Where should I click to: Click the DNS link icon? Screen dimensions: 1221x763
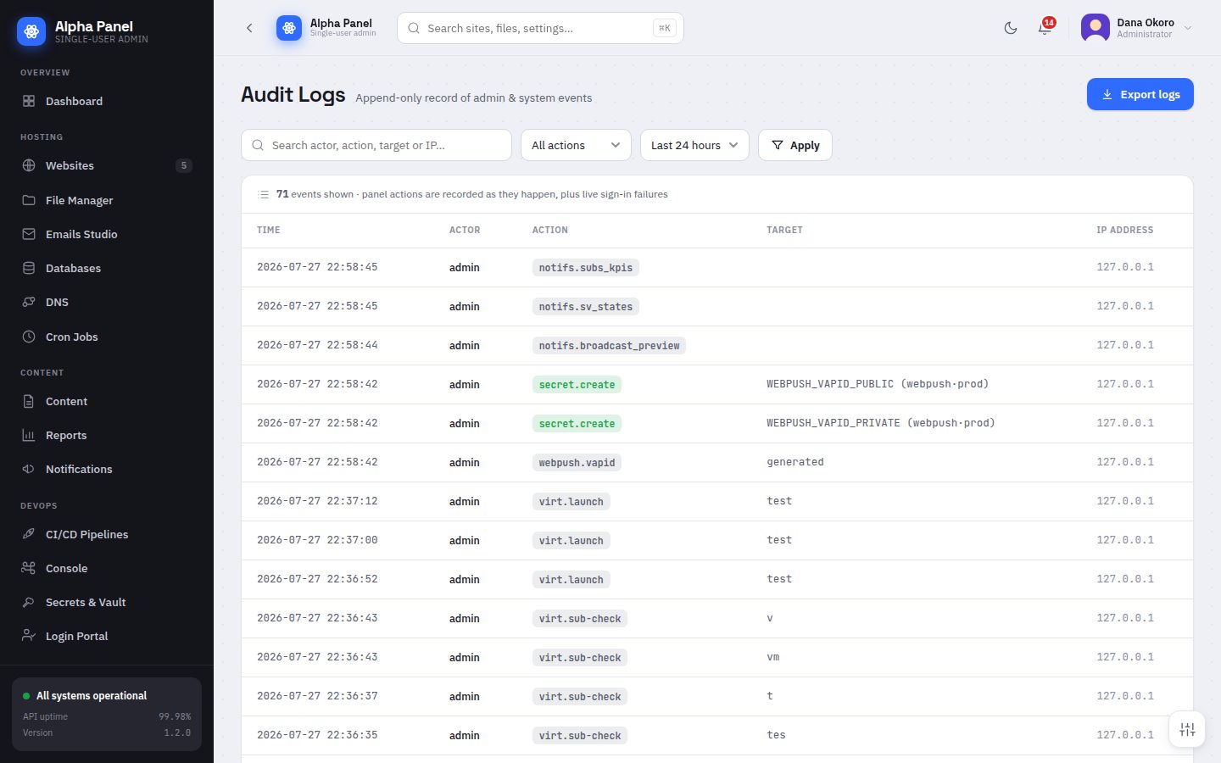29,302
